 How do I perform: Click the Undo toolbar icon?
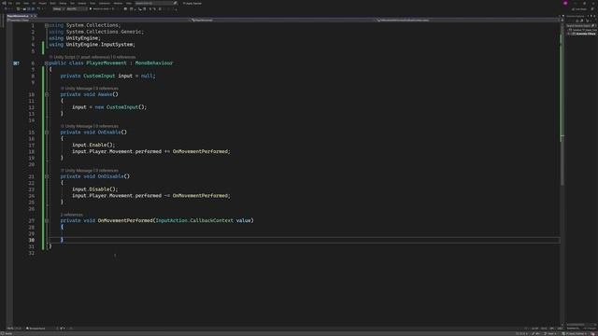tap(38, 8)
